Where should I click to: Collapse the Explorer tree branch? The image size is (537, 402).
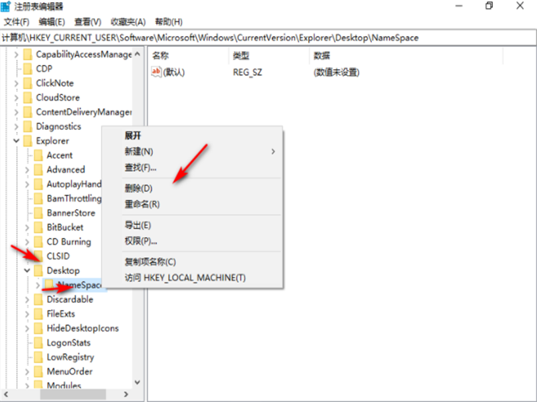(17, 141)
